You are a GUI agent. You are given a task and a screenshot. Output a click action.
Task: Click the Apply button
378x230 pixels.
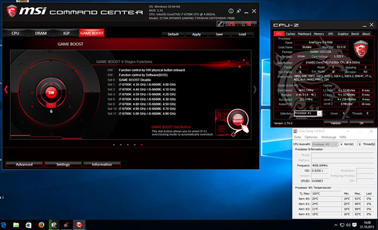coord(196,34)
